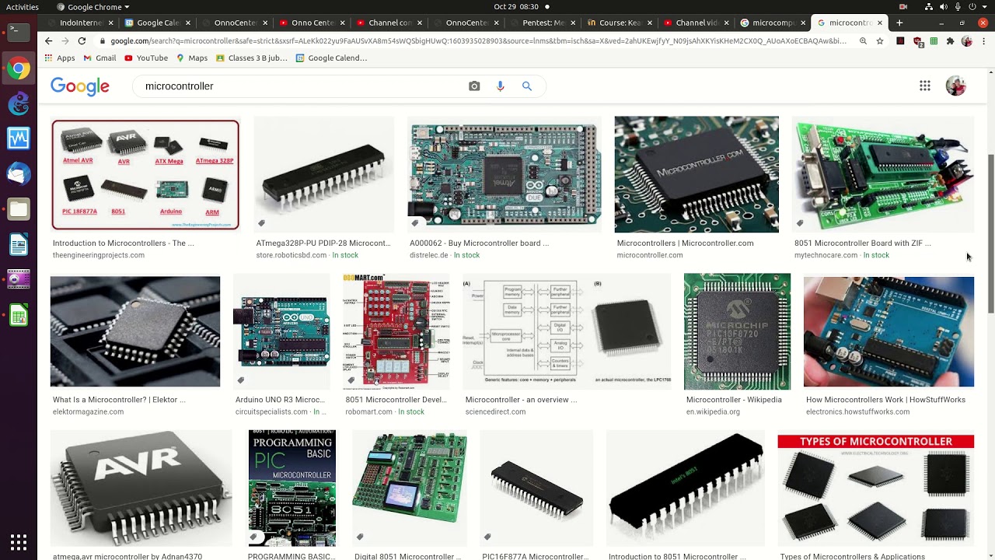Viewport: 995px width, 560px height.
Task: Bookmark this page with the star
Action: click(x=880, y=40)
